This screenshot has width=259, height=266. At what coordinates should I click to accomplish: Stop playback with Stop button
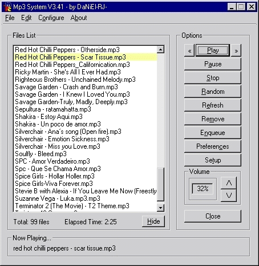click(x=213, y=78)
